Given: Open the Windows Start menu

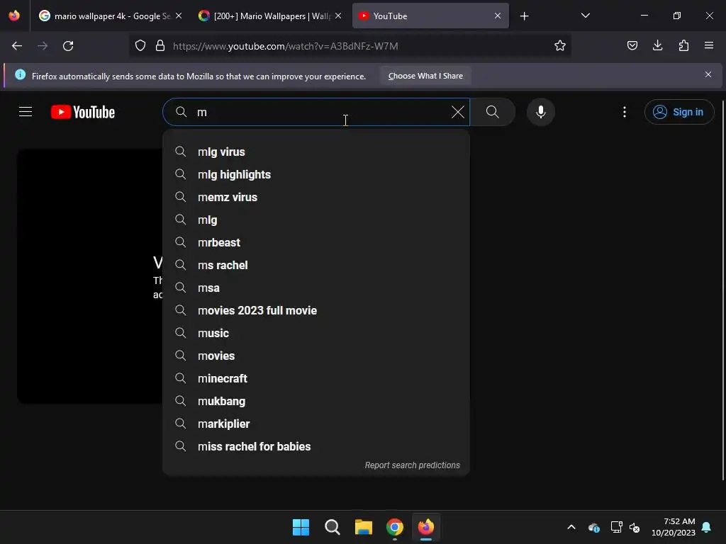Looking at the screenshot, I should pos(301,527).
